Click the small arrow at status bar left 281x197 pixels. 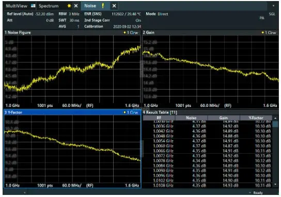(x=25, y=193)
